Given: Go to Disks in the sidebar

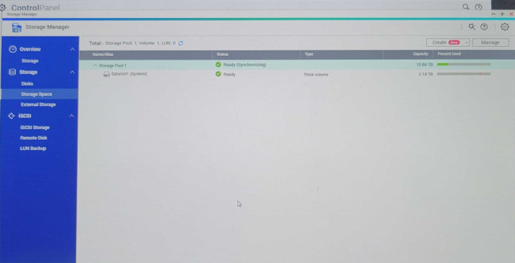Looking at the screenshot, I should point(27,84).
